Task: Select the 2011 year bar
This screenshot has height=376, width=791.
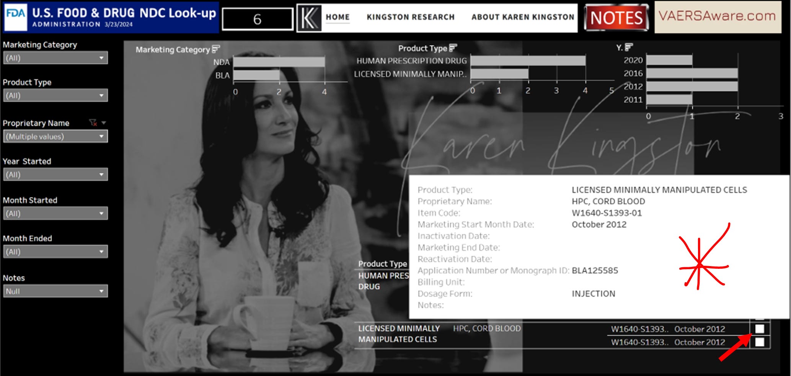Action: click(669, 100)
